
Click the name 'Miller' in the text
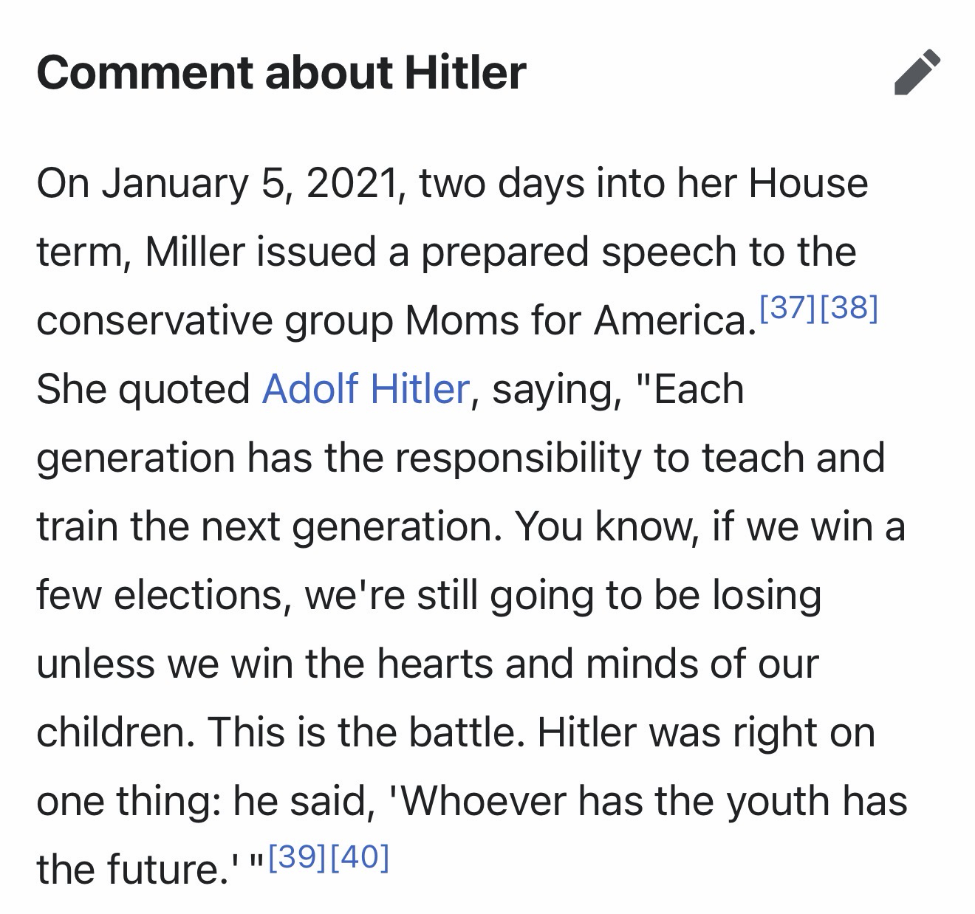[x=194, y=252]
